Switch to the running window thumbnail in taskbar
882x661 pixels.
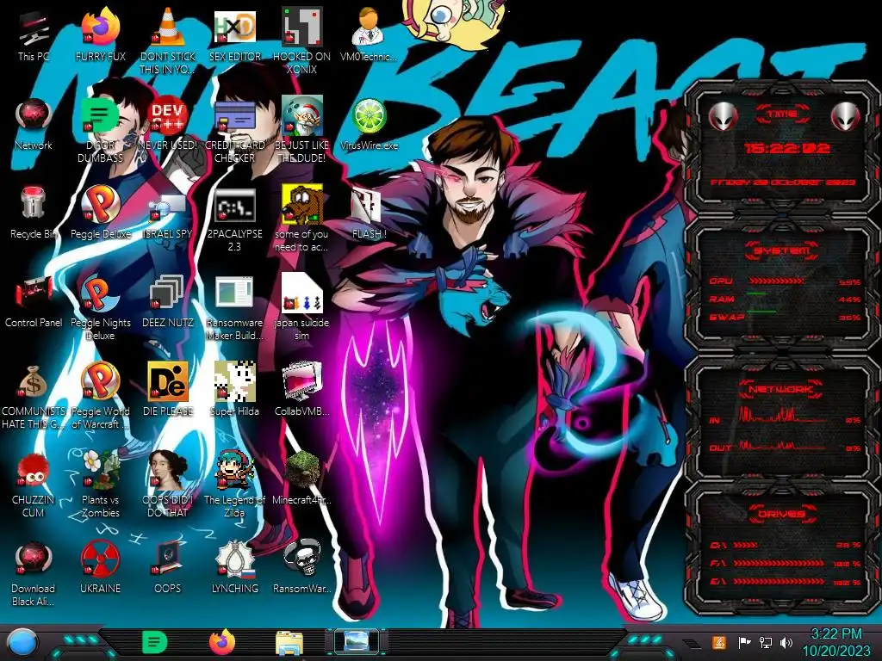pos(357,642)
